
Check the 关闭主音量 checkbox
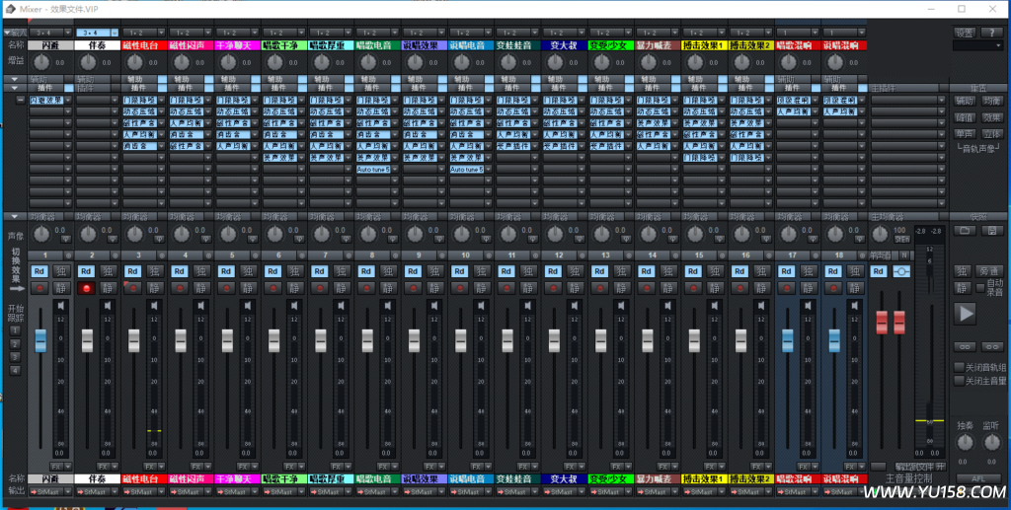(x=958, y=380)
